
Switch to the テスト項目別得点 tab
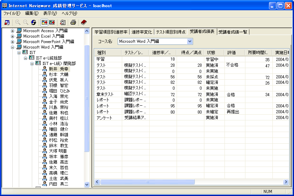pos(171,32)
